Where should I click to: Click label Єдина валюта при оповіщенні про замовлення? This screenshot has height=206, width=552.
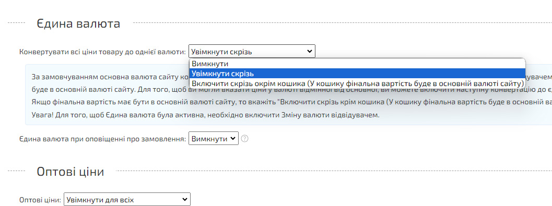(102, 139)
